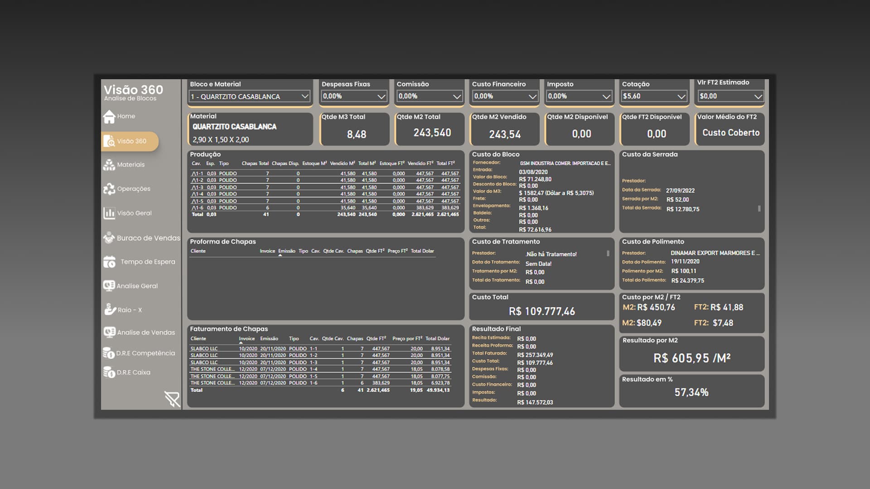Click the Analise de Vendas icon
This screenshot has height=489, width=870.
[x=109, y=332]
